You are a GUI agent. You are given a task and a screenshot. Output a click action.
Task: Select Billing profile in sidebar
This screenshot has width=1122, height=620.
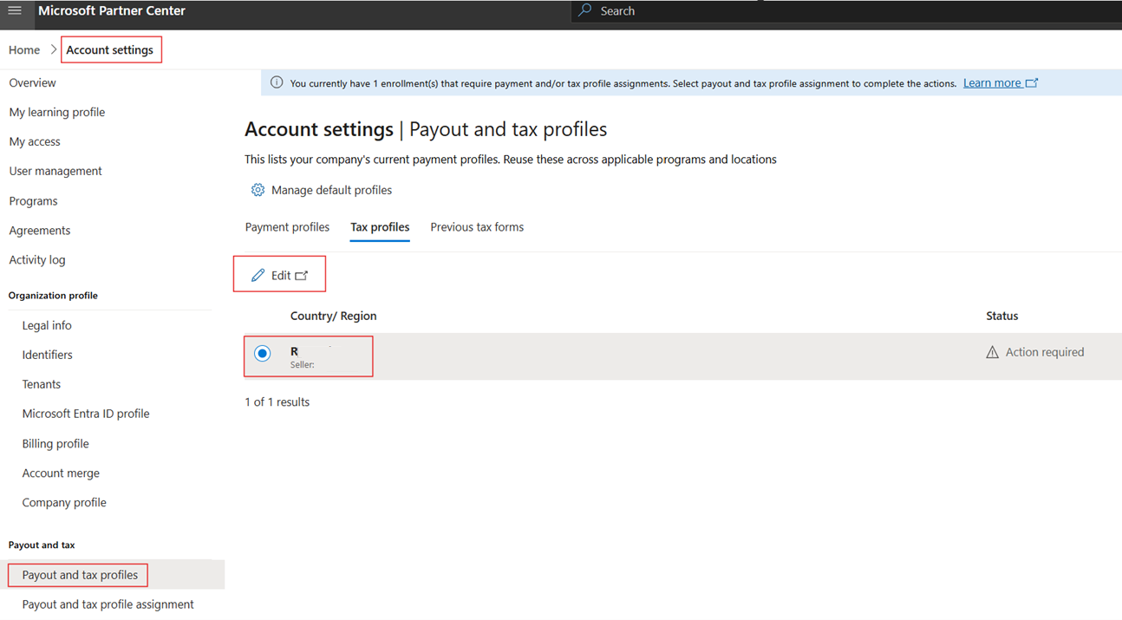click(x=55, y=444)
